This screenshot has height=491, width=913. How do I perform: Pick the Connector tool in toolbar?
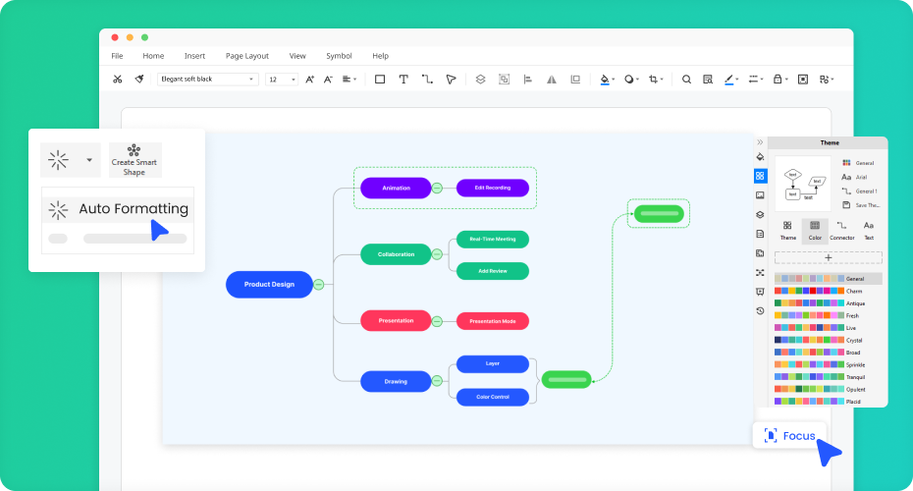coord(427,80)
